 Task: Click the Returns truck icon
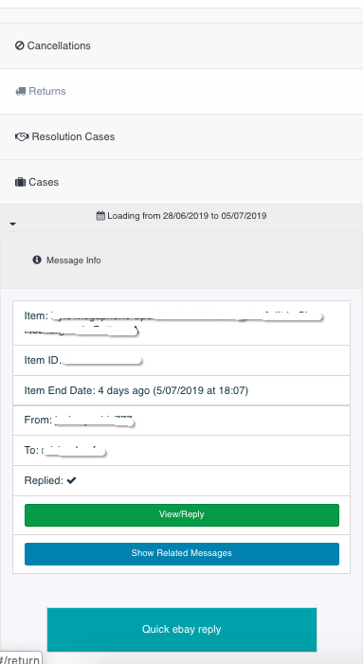[20, 92]
